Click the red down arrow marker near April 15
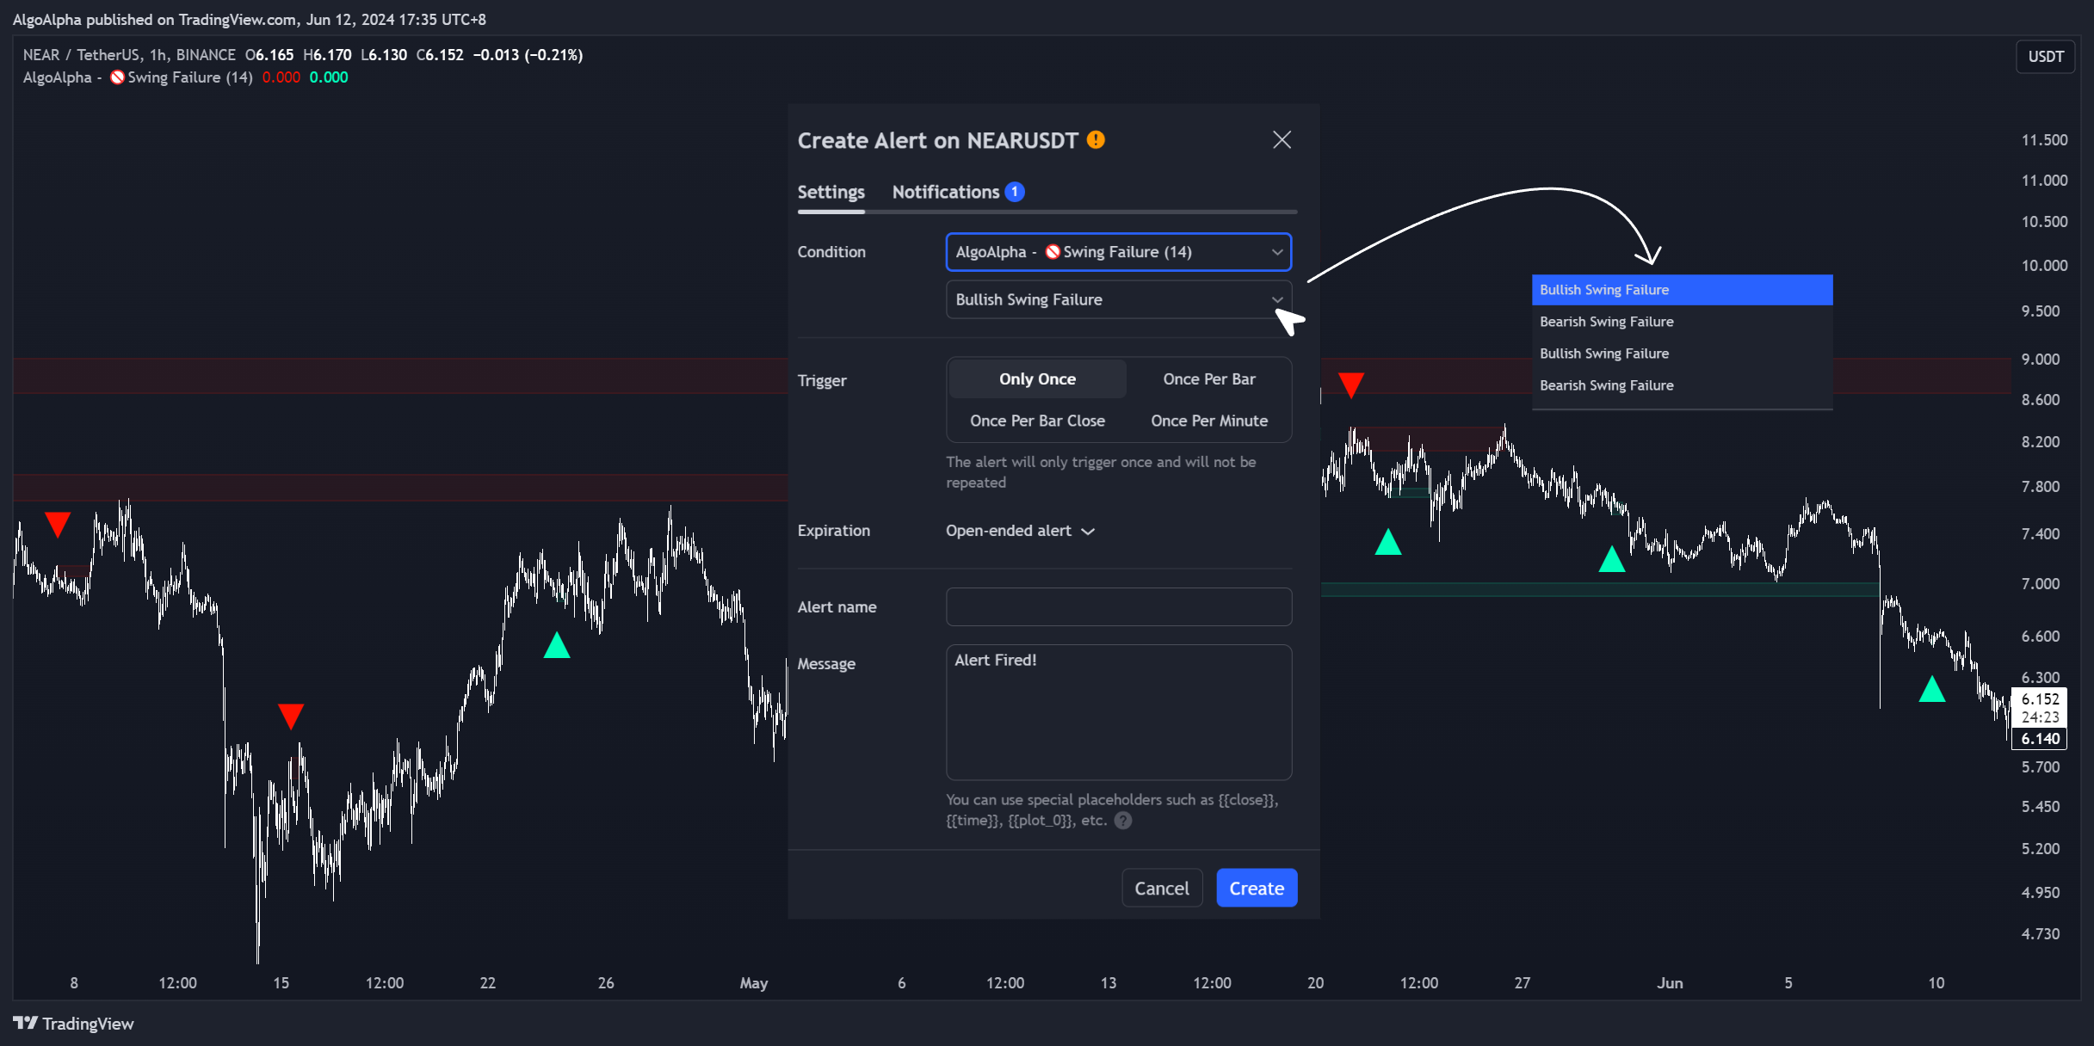 click(291, 716)
